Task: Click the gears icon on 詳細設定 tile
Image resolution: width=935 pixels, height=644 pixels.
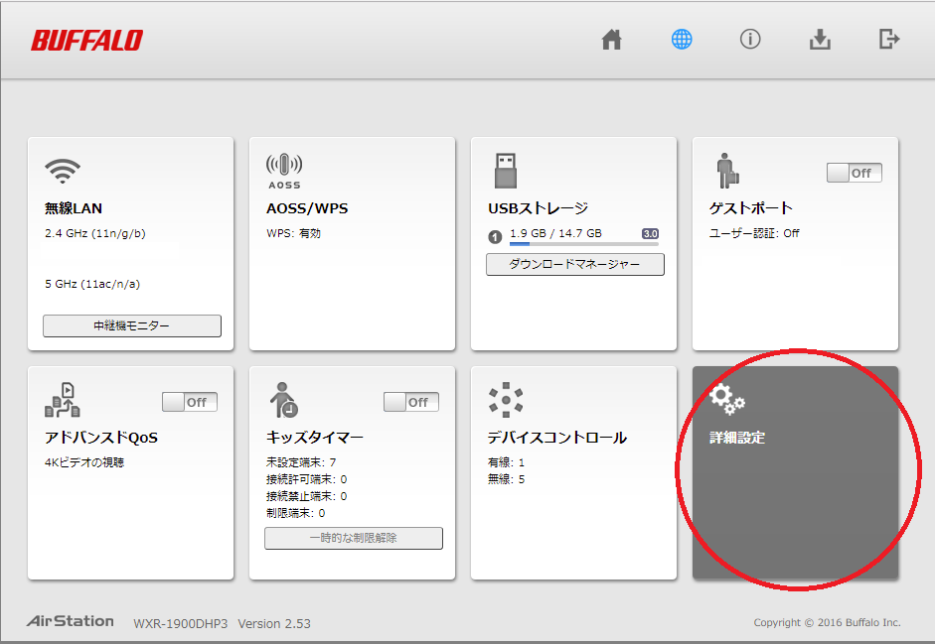Action: pyautogui.click(x=727, y=399)
